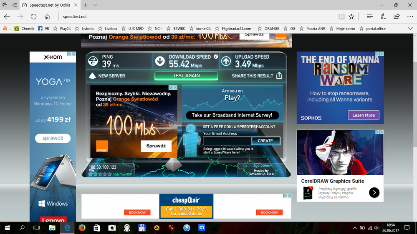Viewport: 417px width, 234px height.
Task: Close the Sophos ransomware ad
Action: 382,54
